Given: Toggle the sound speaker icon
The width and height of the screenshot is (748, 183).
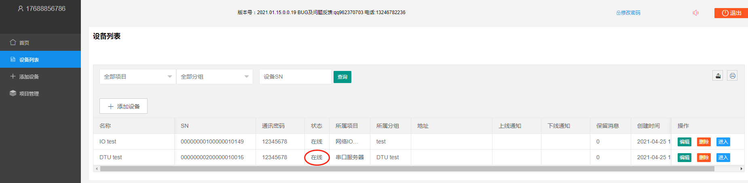Looking at the screenshot, I should [x=695, y=13].
